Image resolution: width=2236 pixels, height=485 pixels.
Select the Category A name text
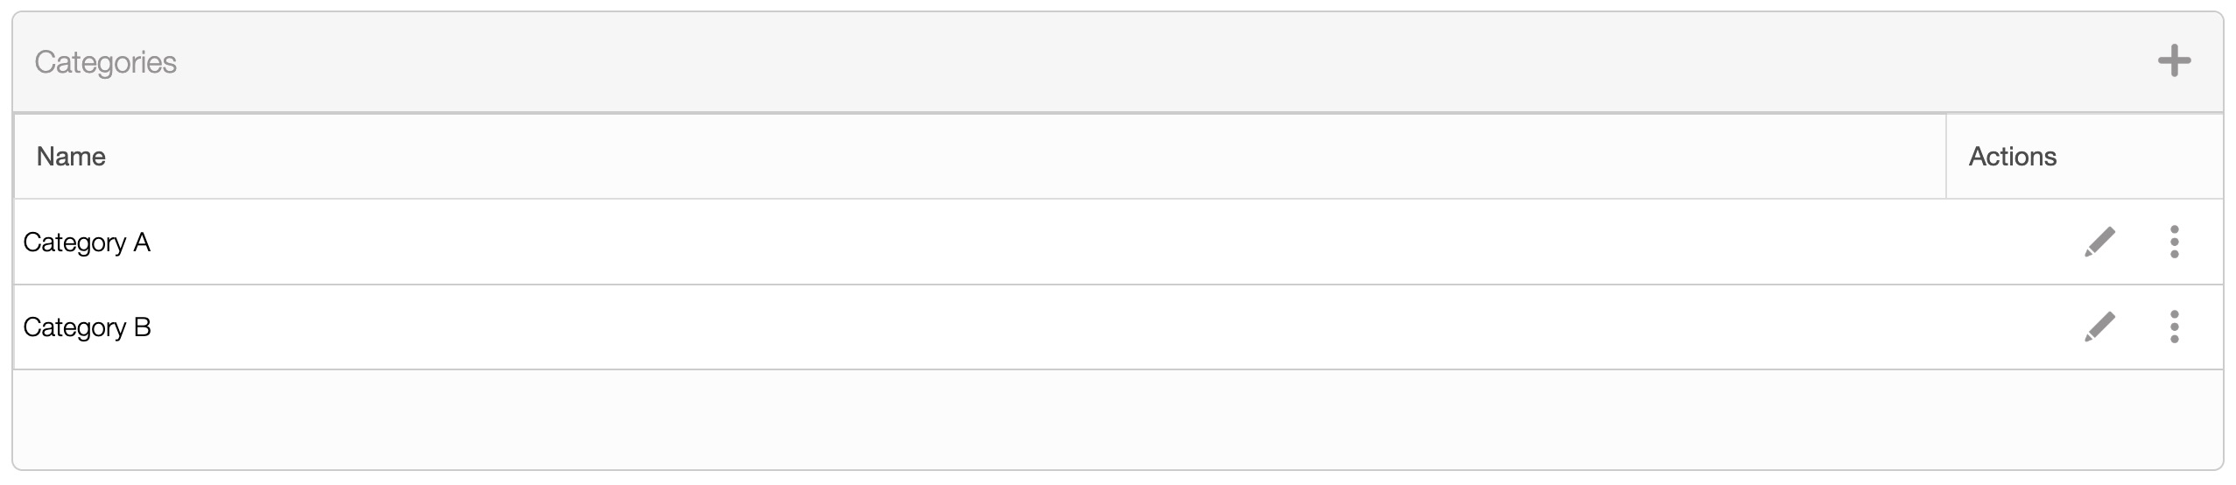pos(87,242)
